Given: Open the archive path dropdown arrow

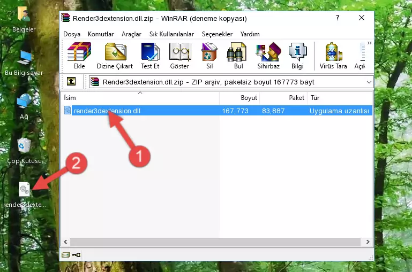Looking at the screenshot, I should 369,82.
